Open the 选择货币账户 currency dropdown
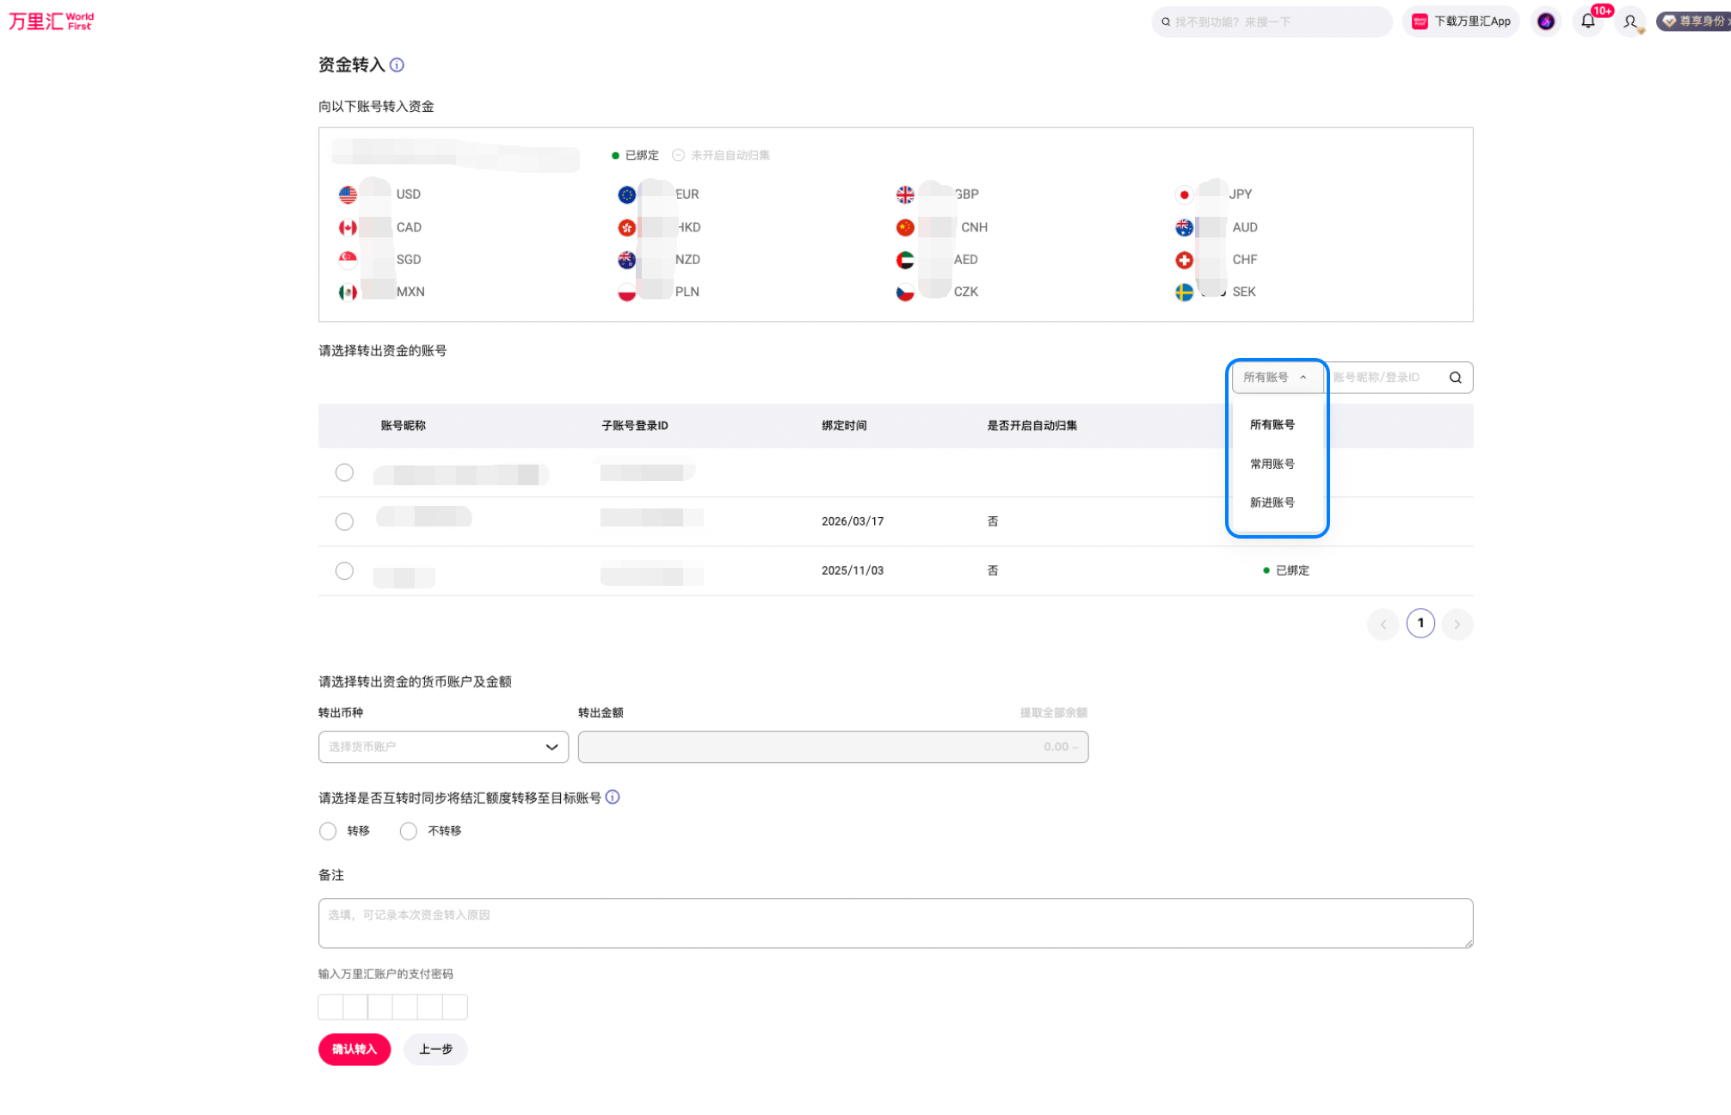The height and width of the screenshot is (1115, 1731). tap(443, 747)
